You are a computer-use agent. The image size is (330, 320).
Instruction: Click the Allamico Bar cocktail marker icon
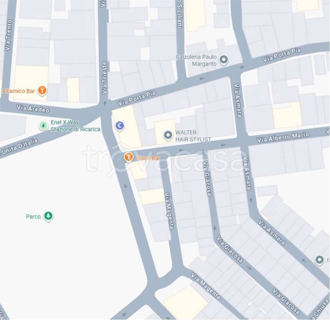point(42,91)
